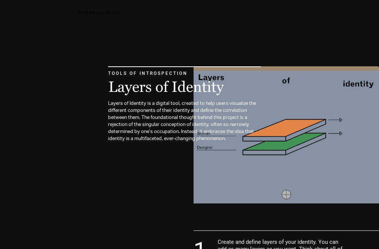Expand the numbered step '1' section
The image size is (379, 249).
[x=199, y=245]
